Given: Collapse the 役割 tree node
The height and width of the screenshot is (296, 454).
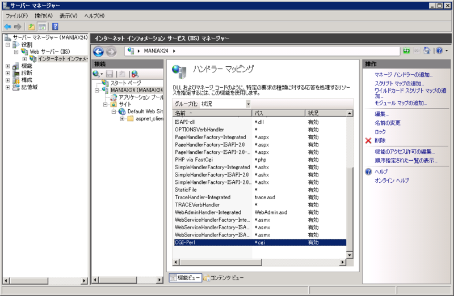Looking at the screenshot, I should pos(8,45).
